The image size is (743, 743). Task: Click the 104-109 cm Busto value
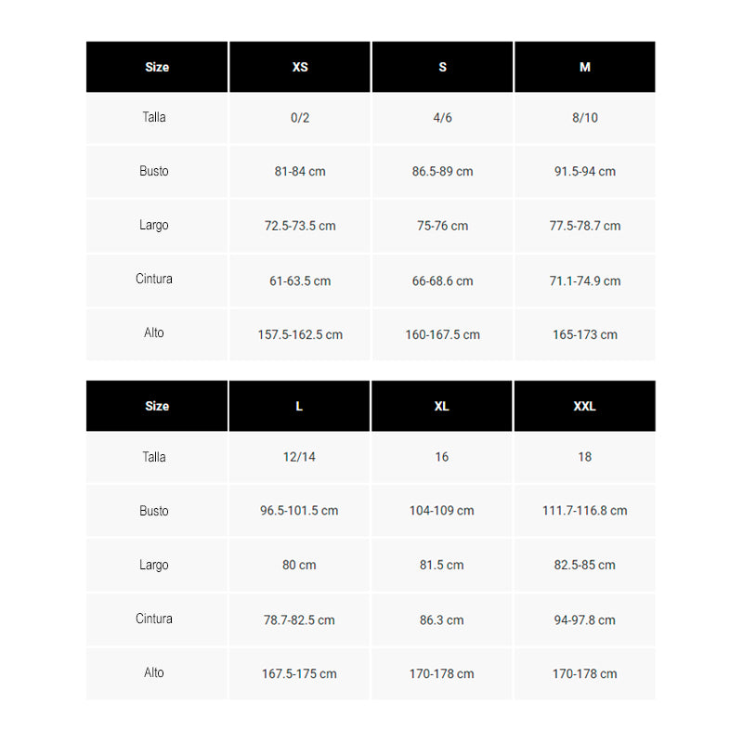442,511
